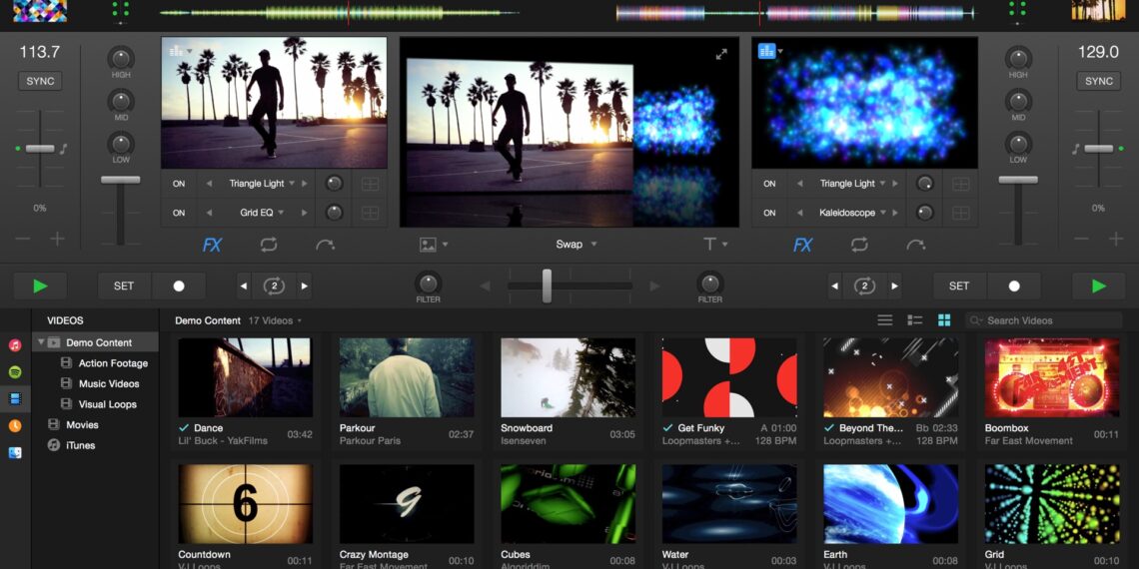Open the Apple Music library in sidebar
Image resolution: width=1139 pixels, height=569 pixels.
[15, 345]
